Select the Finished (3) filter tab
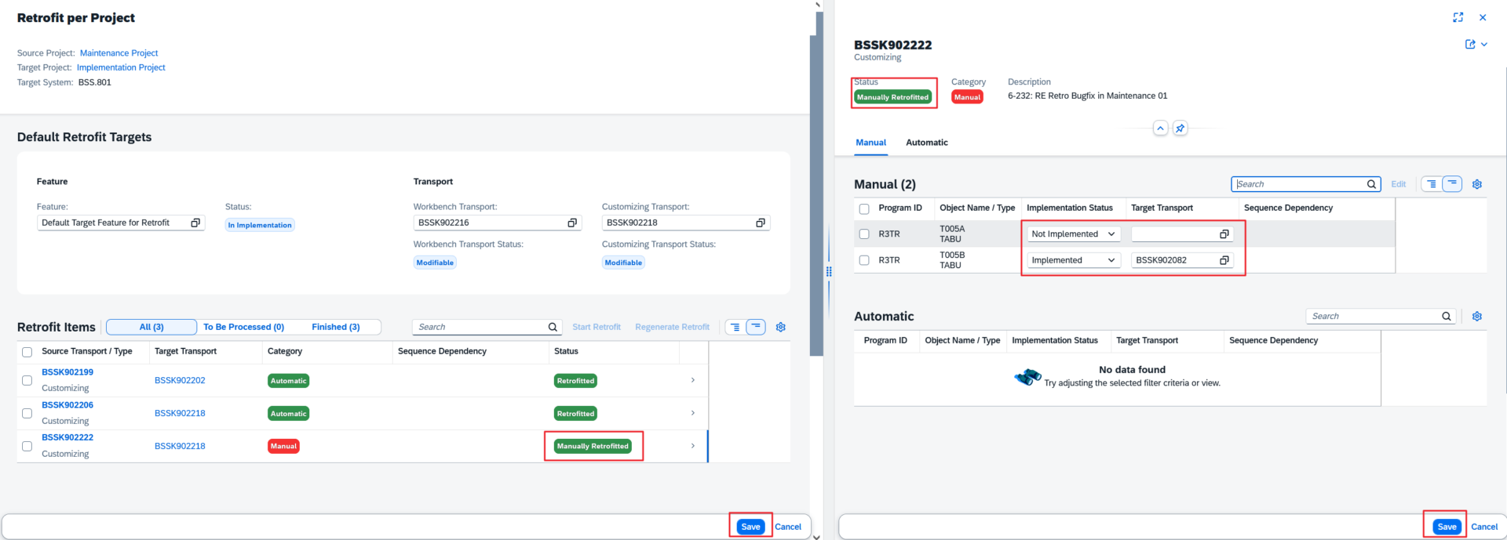The width and height of the screenshot is (1507, 540). pos(335,328)
